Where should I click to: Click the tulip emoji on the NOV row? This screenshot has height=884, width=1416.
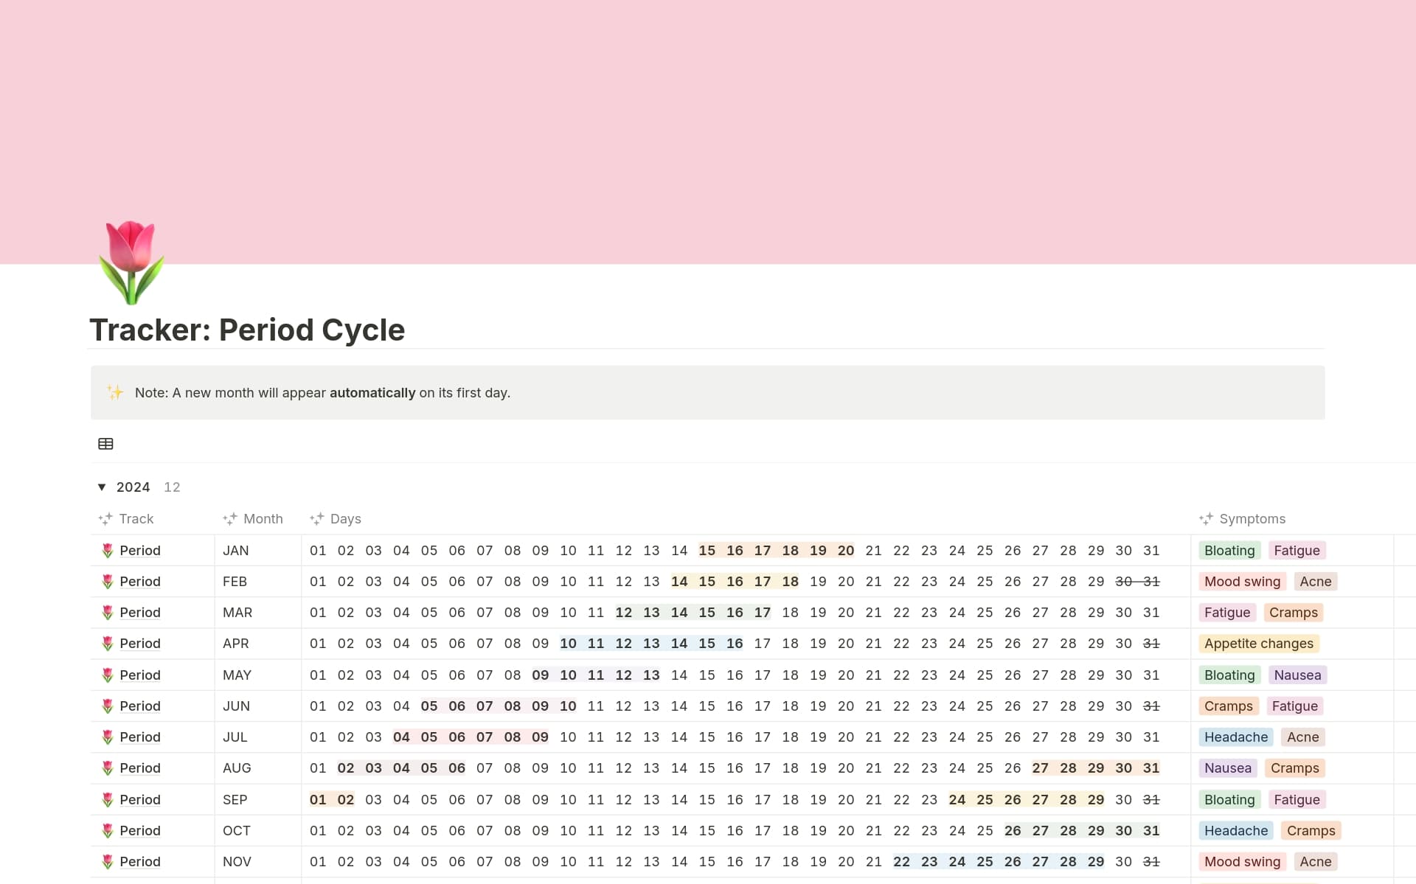click(107, 861)
